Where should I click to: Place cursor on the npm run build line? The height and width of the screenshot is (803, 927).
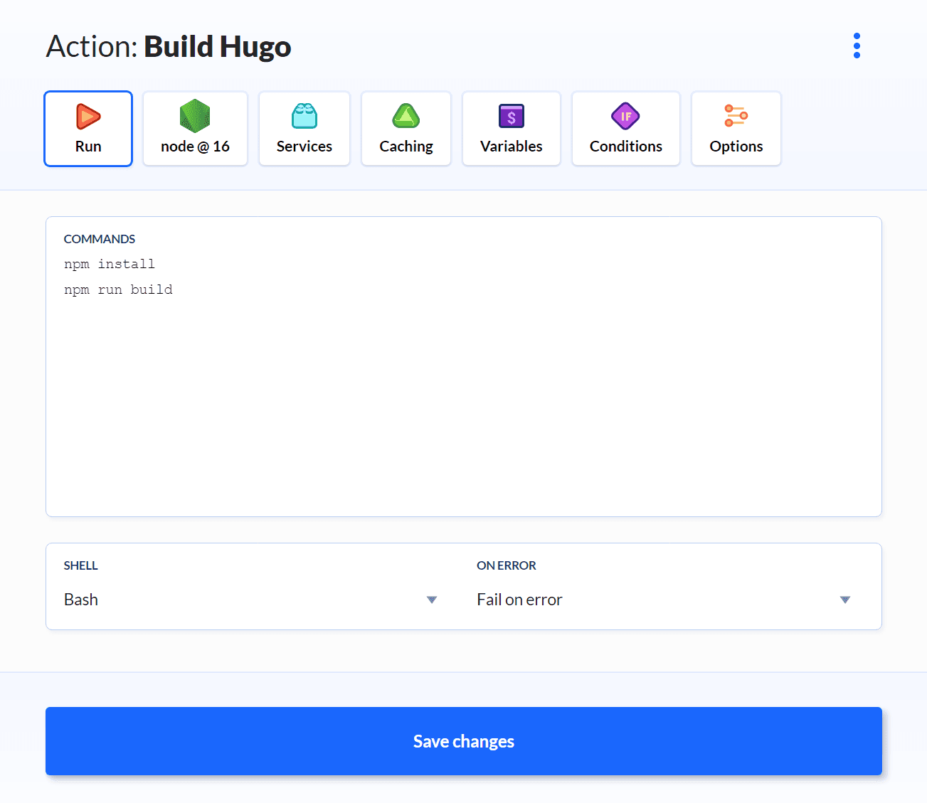[x=118, y=289]
